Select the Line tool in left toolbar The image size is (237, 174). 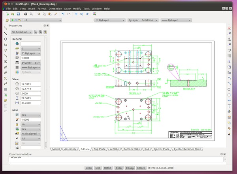(x=6, y=28)
